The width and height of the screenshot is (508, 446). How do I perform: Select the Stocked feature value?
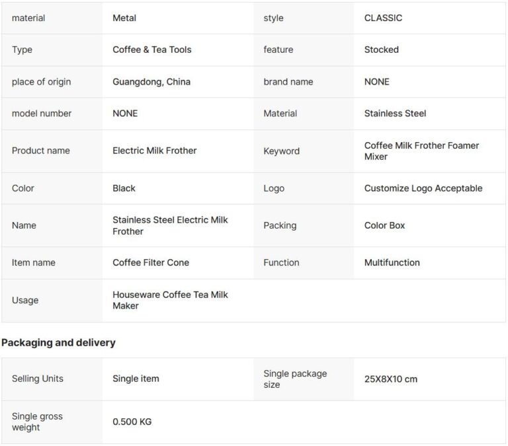(x=381, y=50)
